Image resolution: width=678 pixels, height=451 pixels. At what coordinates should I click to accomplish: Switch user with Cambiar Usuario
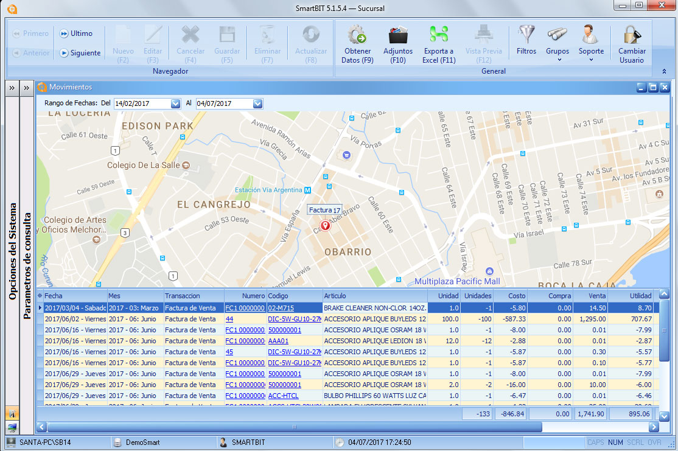(x=632, y=44)
